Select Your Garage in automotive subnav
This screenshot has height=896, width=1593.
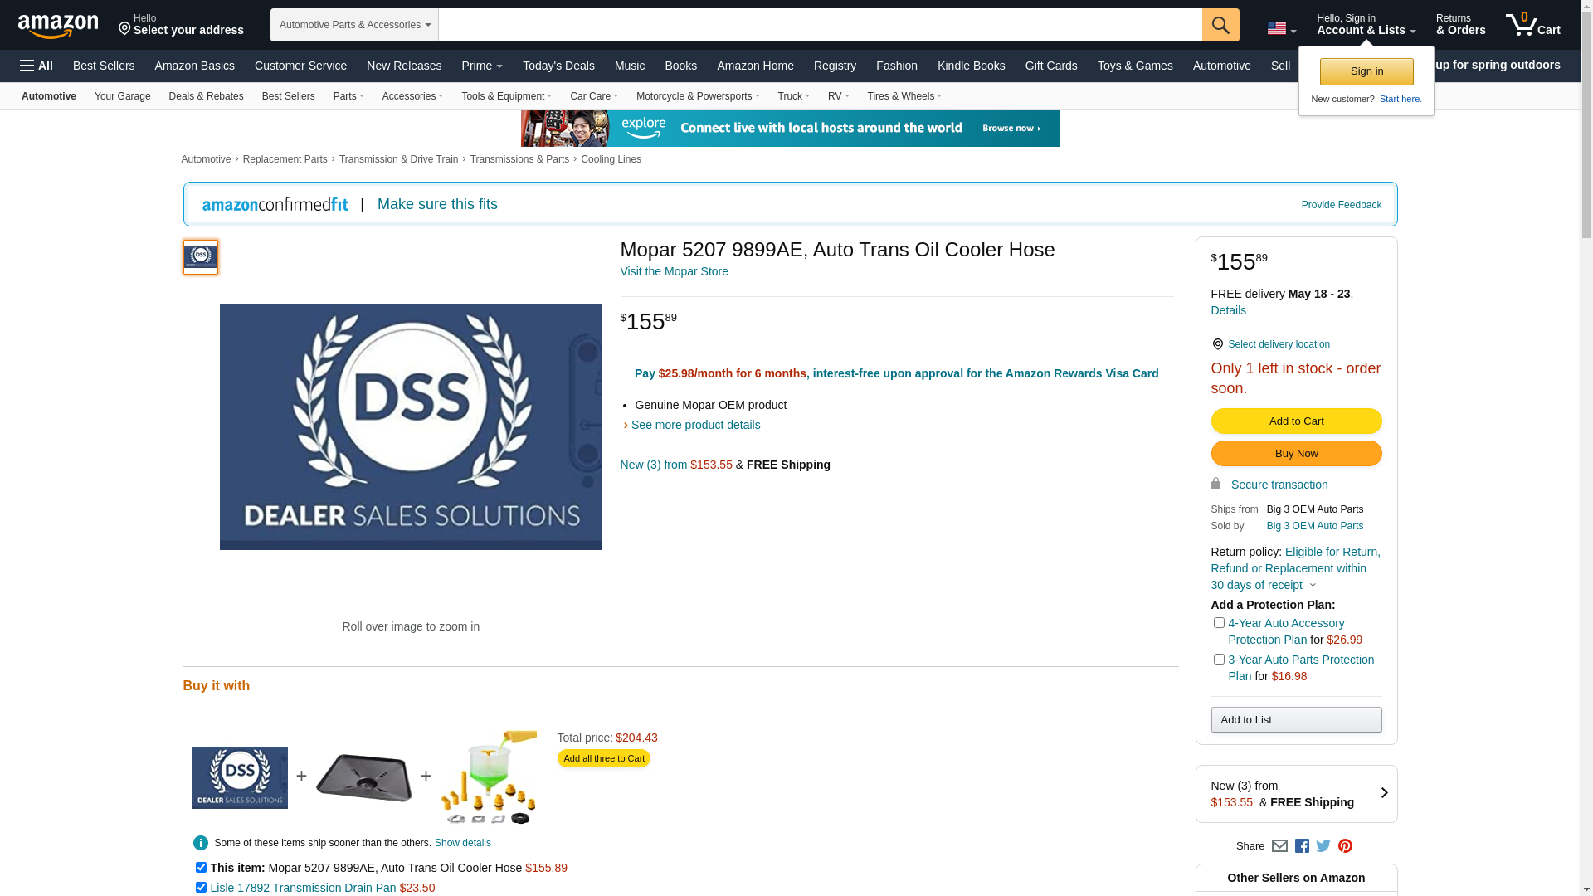(122, 96)
